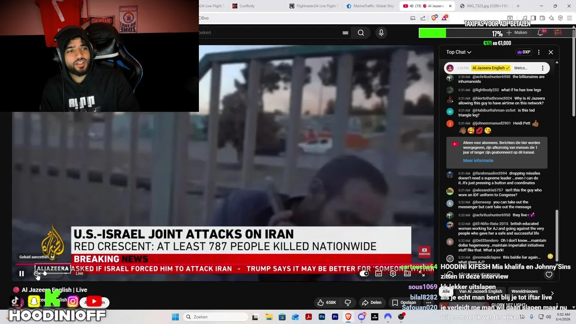Switch to IMG_7323.jpg browser tab
576x324 pixels.
click(484, 6)
